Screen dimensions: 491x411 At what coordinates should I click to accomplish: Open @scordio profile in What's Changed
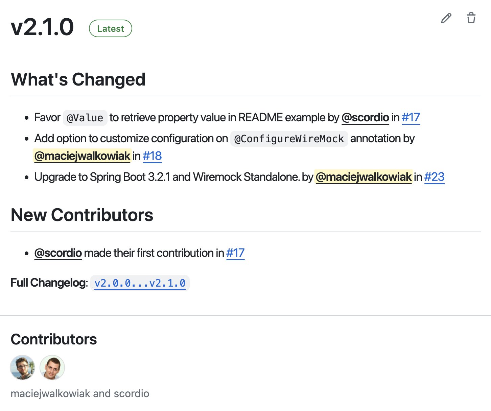click(365, 118)
